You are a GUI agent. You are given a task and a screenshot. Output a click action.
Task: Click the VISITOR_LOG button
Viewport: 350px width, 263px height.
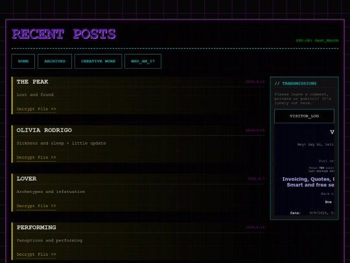pyautogui.click(x=304, y=116)
